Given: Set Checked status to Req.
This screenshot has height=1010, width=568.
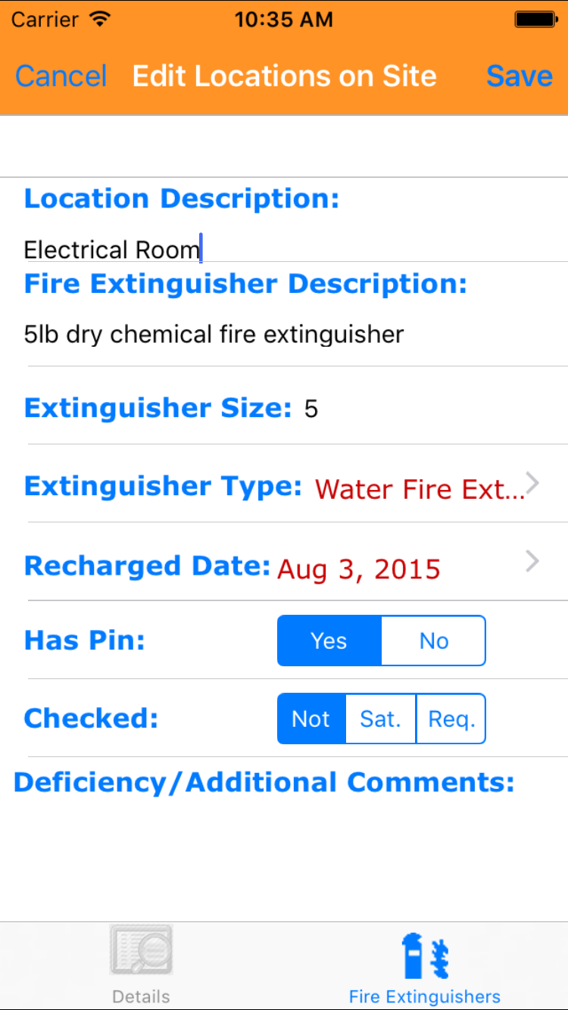Looking at the screenshot, I should (451, 719).
